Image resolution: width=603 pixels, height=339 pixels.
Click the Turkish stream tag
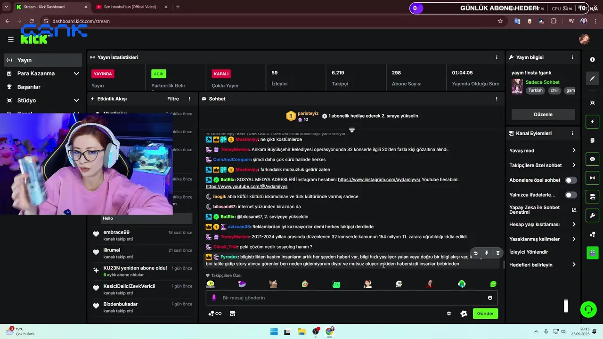[535, 90]
